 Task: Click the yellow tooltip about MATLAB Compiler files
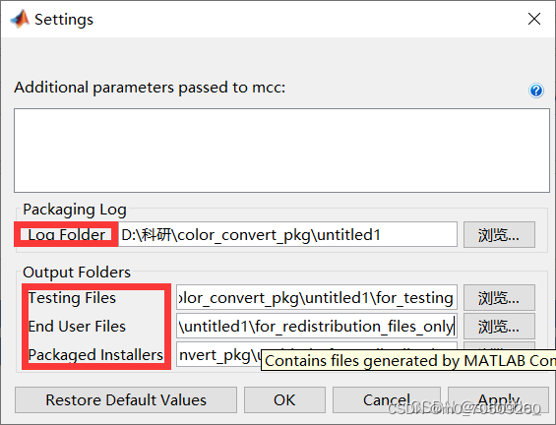coord(408,360)
